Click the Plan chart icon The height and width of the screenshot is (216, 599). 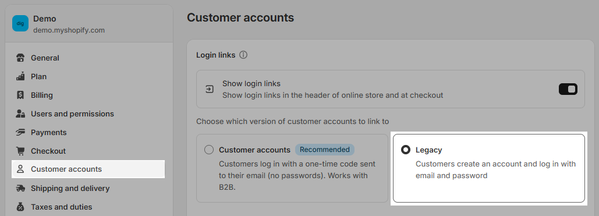20,76
